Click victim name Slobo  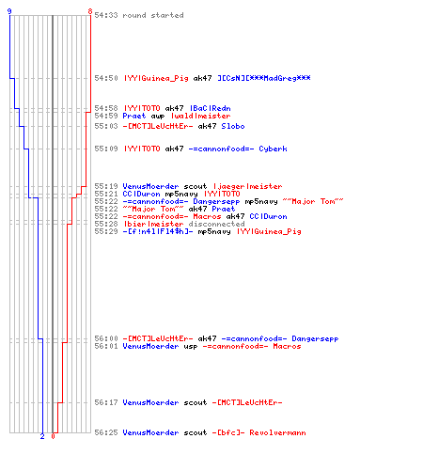coord(233,126)
